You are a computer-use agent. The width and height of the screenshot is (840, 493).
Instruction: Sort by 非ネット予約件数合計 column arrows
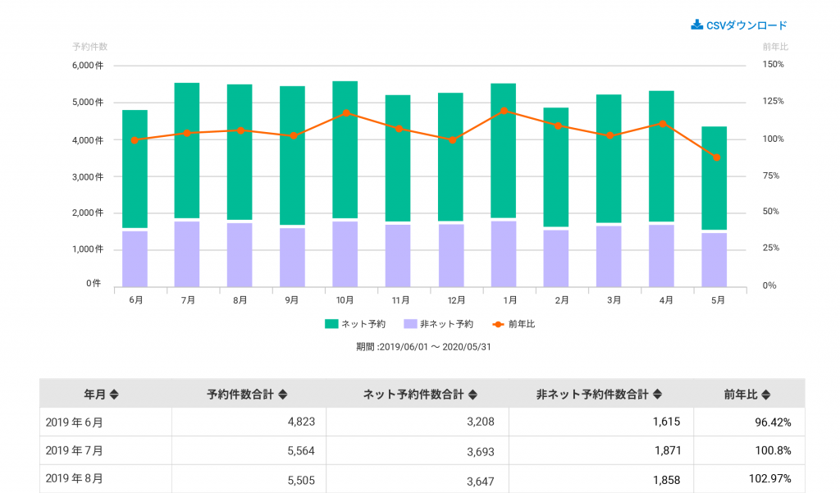click(656, 395)
